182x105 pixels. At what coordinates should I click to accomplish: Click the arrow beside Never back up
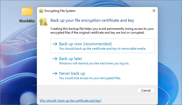coord(55,73)
